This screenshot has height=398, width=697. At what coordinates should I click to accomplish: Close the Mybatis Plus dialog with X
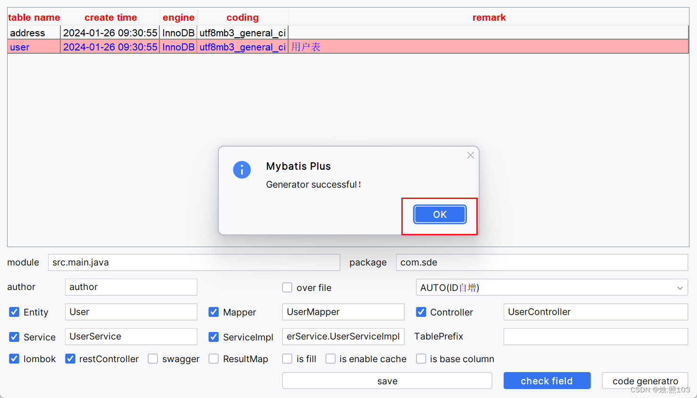[470, 155]
